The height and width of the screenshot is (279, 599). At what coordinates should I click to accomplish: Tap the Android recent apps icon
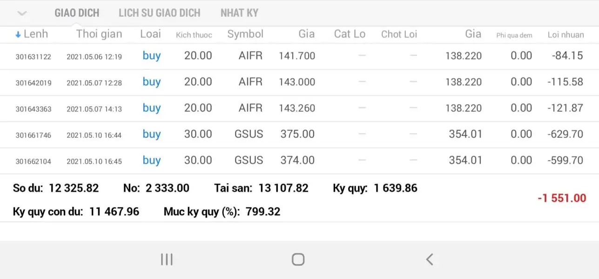(167, 259)
